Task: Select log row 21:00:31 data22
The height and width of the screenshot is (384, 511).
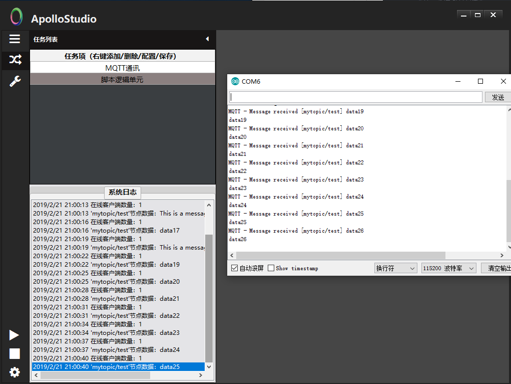Action: [x=118, y=316]
